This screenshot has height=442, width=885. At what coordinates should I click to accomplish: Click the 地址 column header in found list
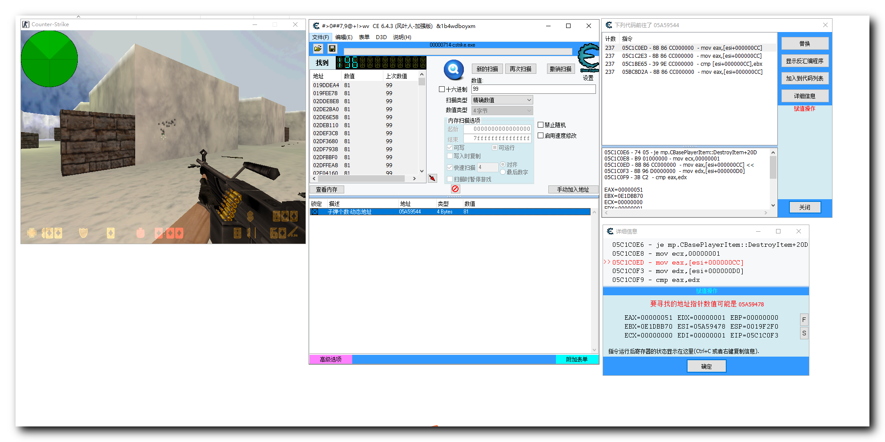[326, 76]
